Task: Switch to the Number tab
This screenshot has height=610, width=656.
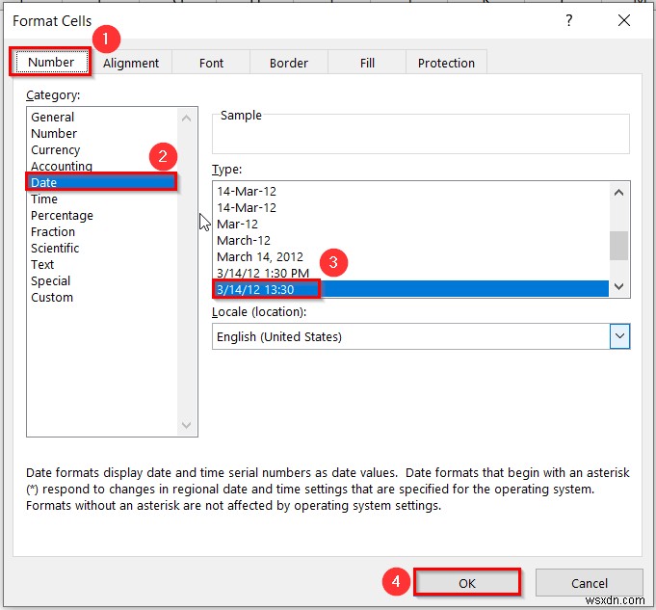Action: [x=51, y=63]
